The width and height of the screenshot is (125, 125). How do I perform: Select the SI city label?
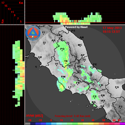point(44,43)
